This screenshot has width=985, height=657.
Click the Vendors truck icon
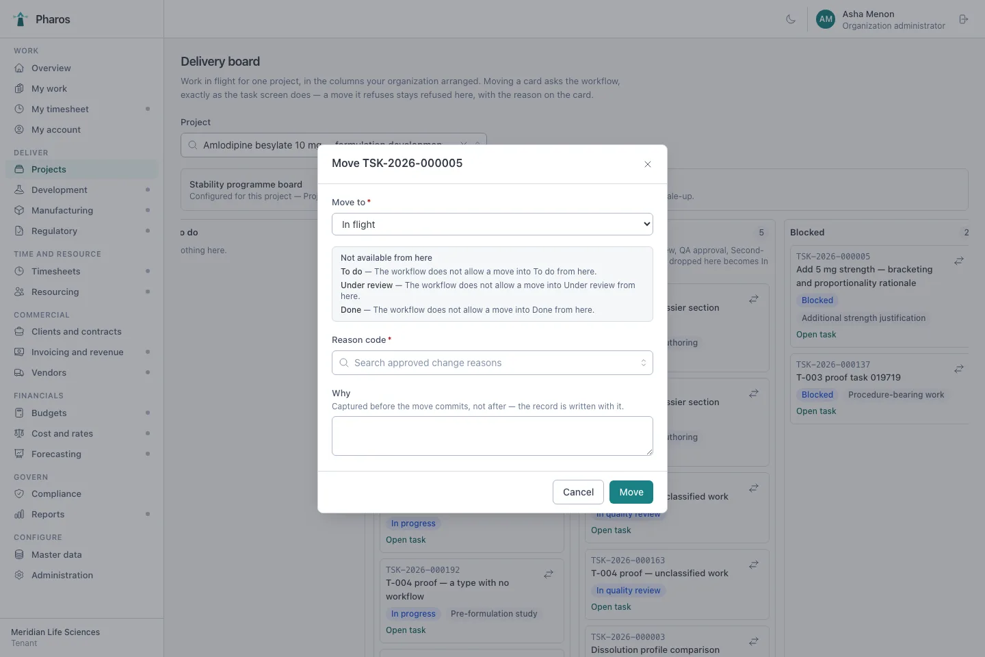[19, 372]
